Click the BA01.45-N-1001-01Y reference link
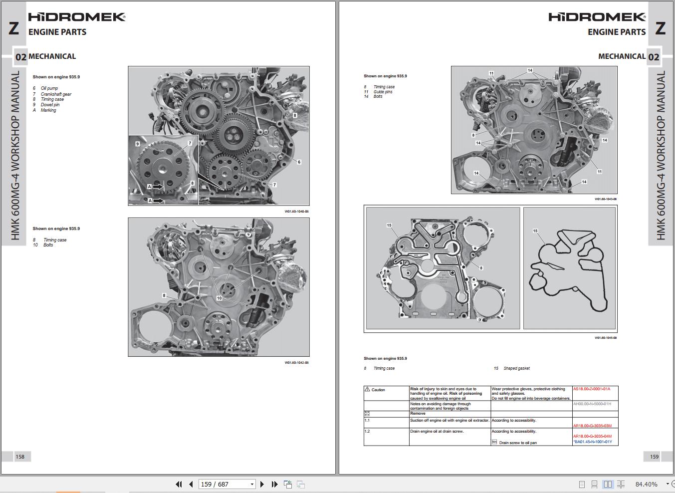The image size is (675, 493). (593, 442)
